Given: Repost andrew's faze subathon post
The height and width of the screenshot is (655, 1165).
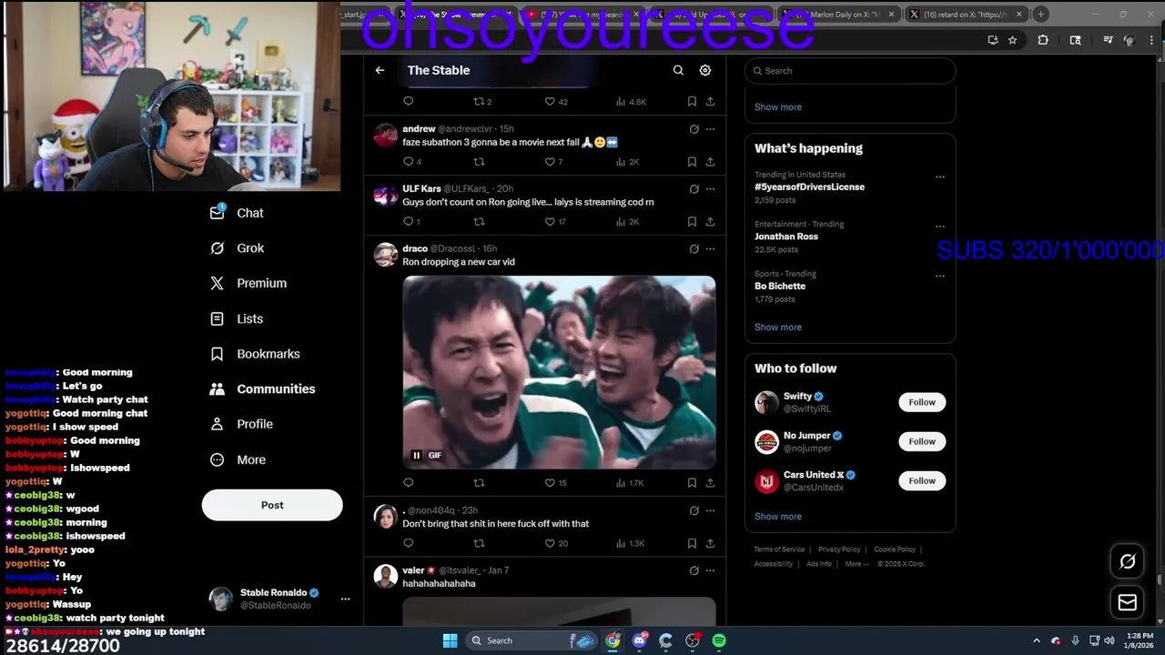Looking at the screenshot, I should tap(479, 162).
